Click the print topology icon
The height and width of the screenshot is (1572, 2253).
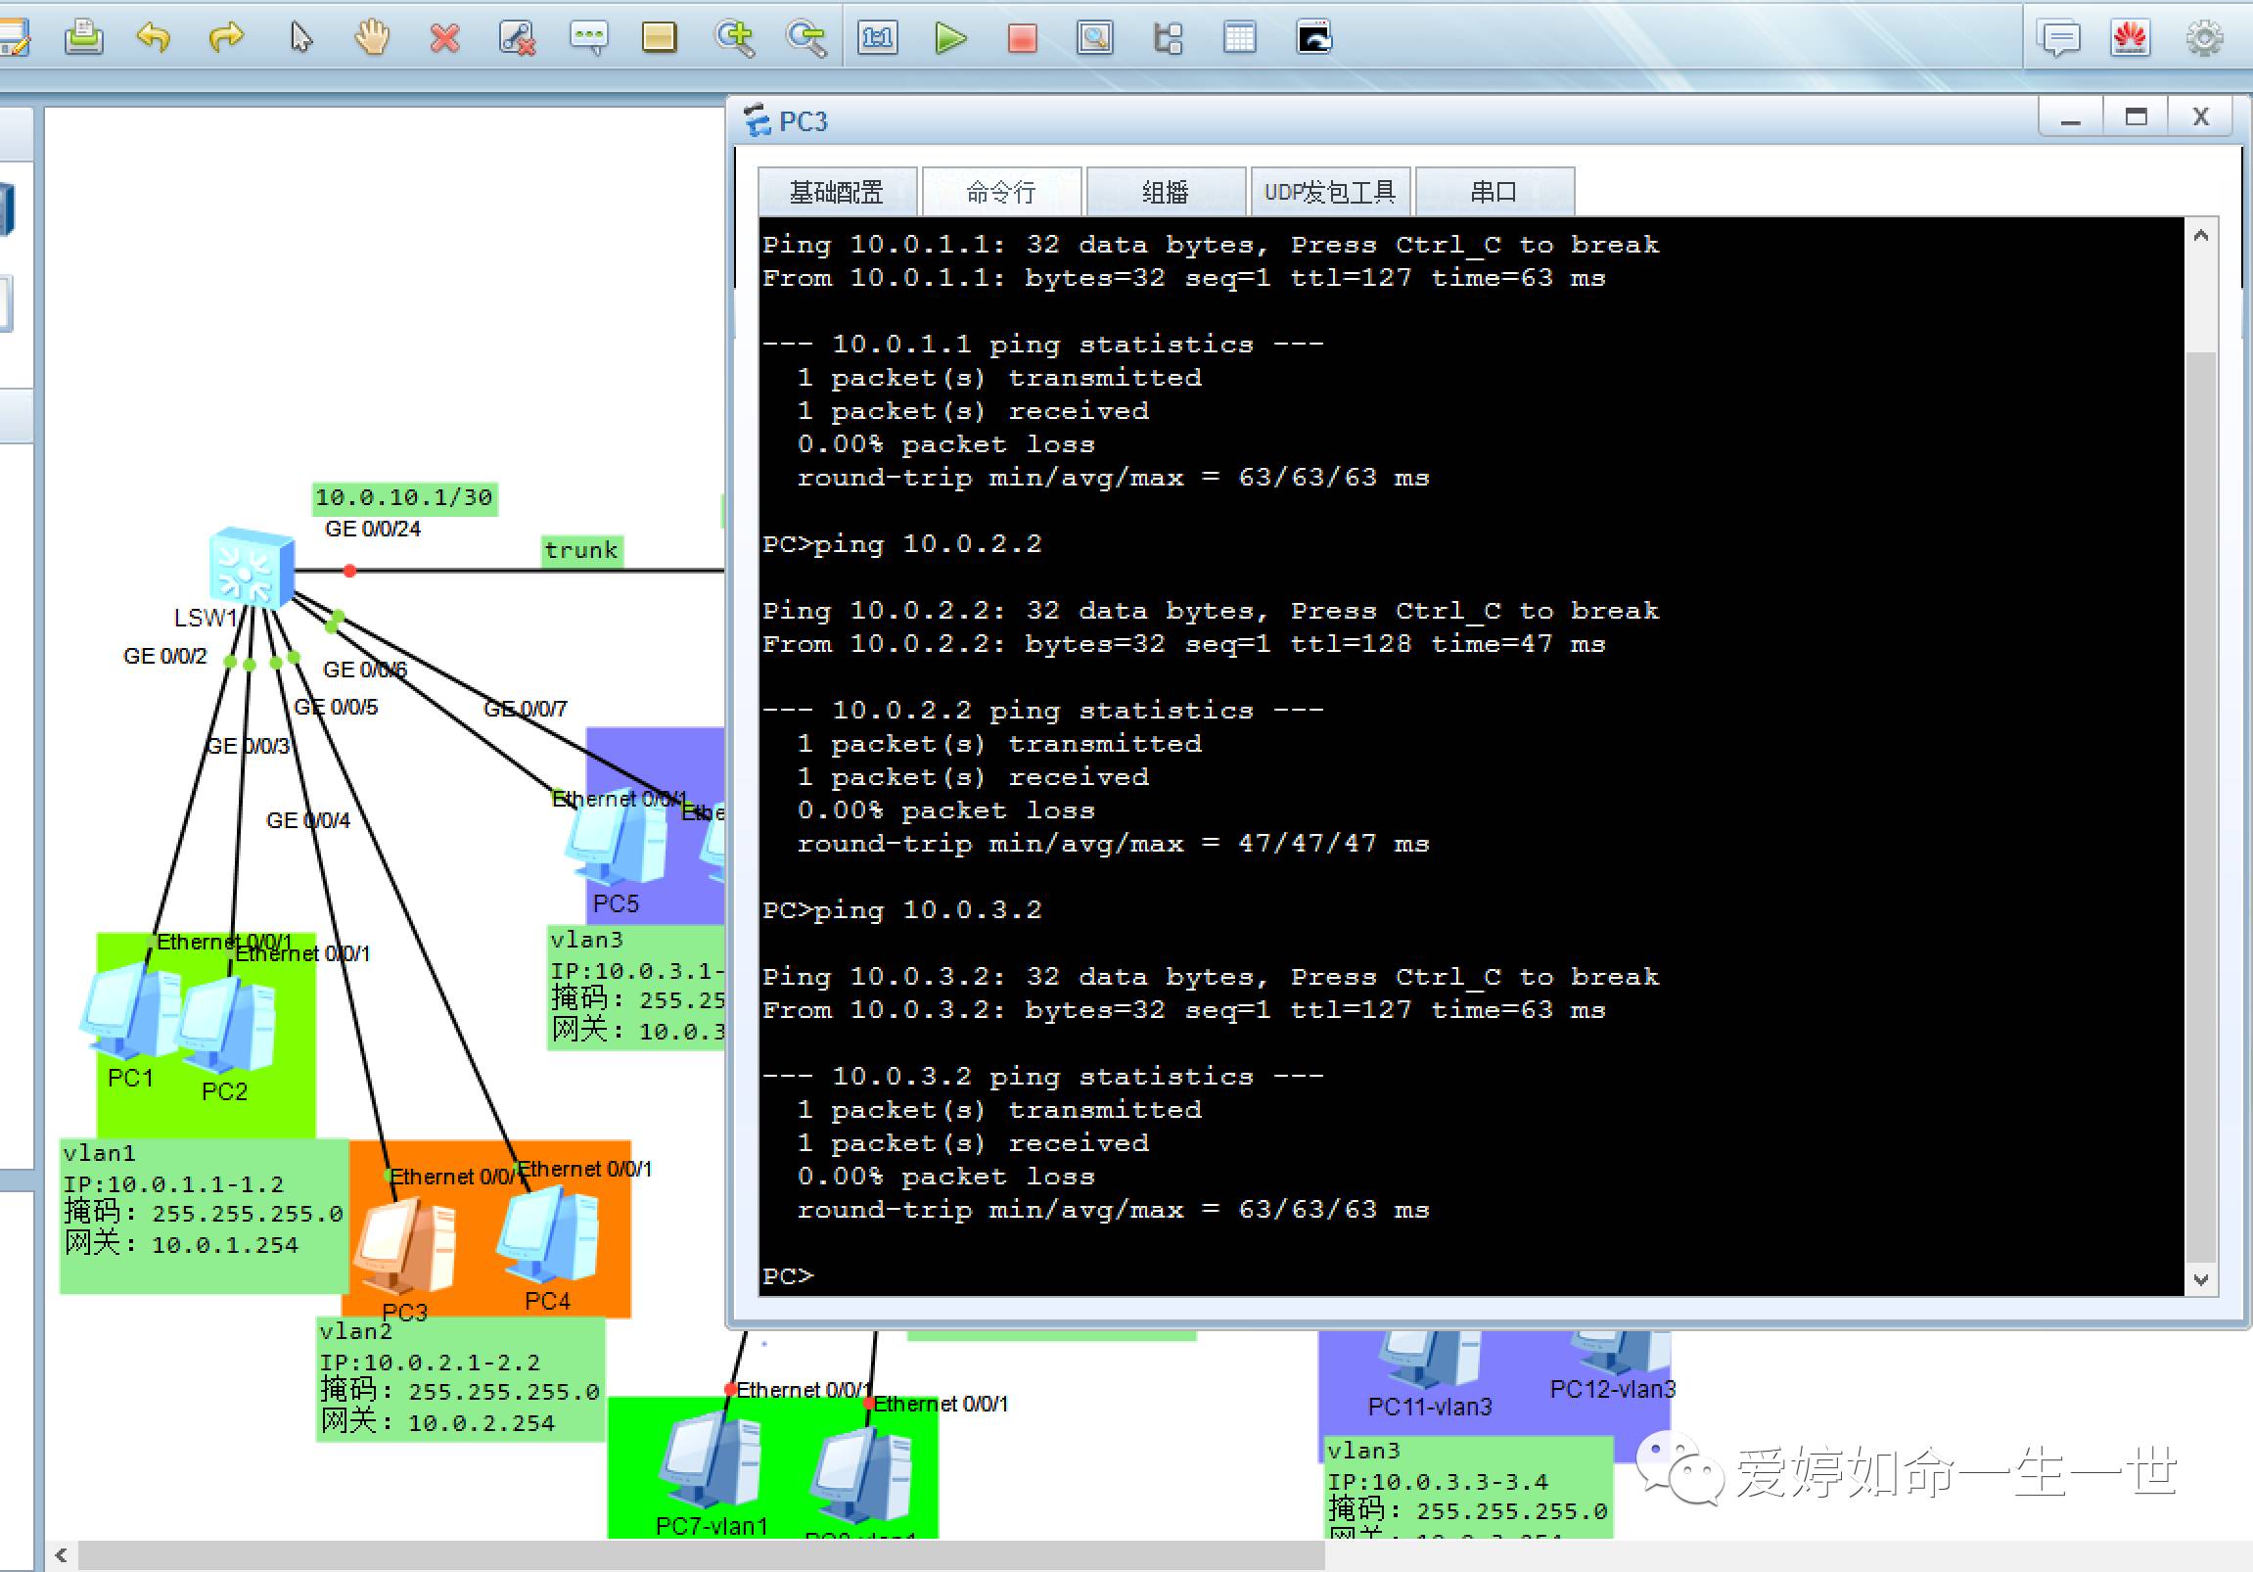83,38
